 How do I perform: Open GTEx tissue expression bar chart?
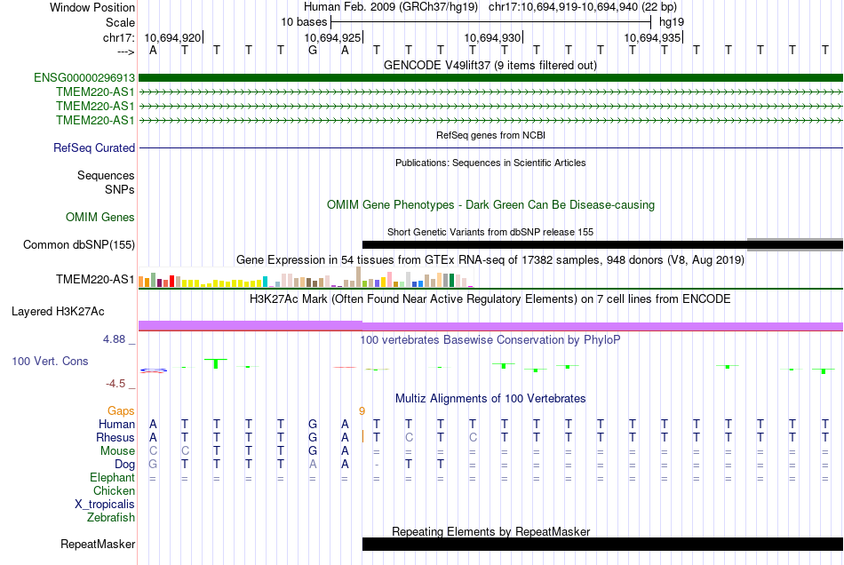pyautogui.click(x=306, y=277)
